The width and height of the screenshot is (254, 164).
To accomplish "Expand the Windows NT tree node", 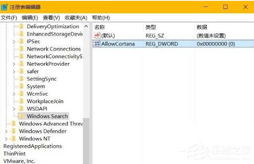I will pos(6,139).
